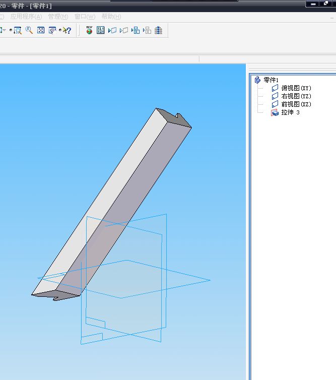Open the 应用程序(A) menu
The width and height of the screenshot is (336, 380).
pos(26,17)
